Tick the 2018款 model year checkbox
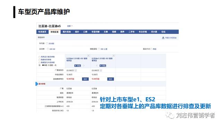222x125 pixels. pos(47,43)
